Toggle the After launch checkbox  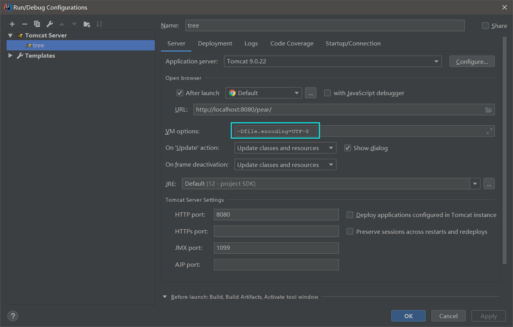[x=180, y=93]
